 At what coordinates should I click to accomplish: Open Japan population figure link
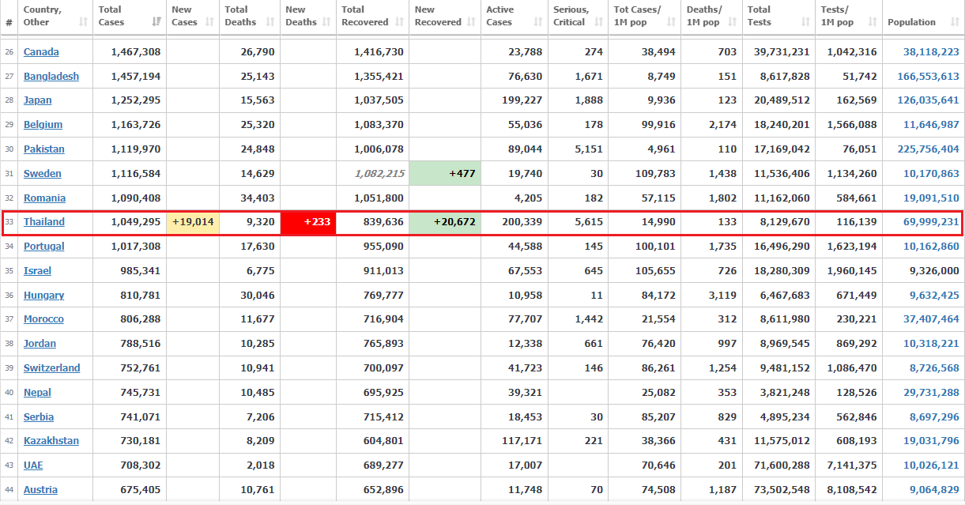[x=928, y=100]
